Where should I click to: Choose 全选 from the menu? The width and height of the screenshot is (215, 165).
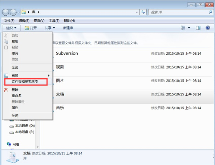[27, 67]
